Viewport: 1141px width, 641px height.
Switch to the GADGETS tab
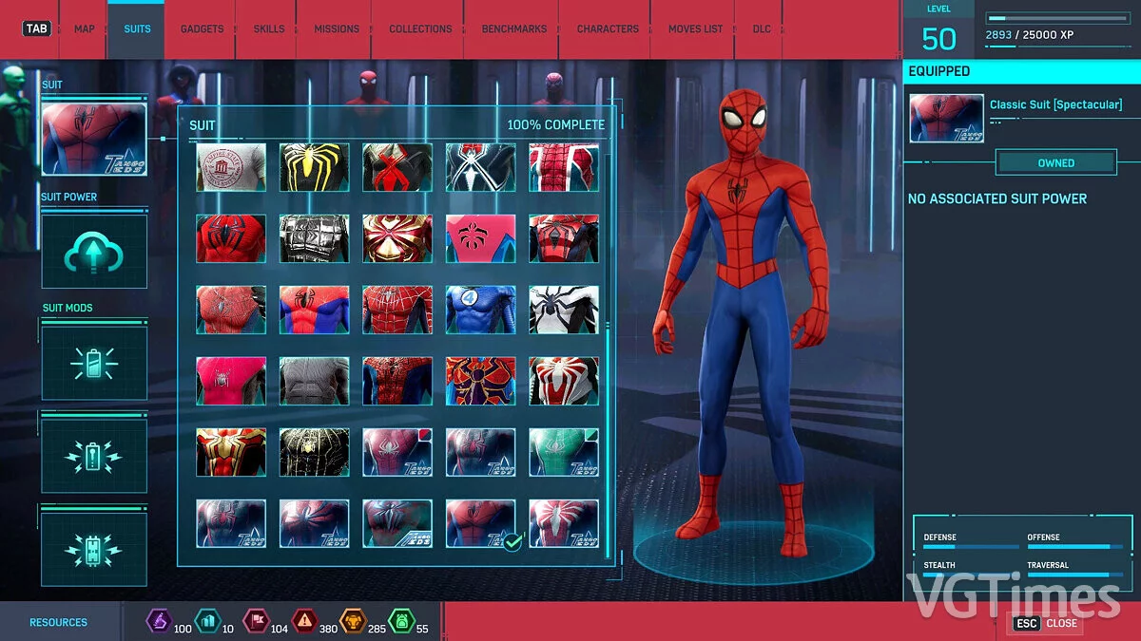click(201, 28)
